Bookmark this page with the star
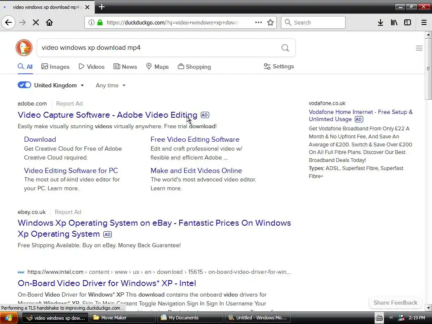The image size is (432, 324). [270, 22]
